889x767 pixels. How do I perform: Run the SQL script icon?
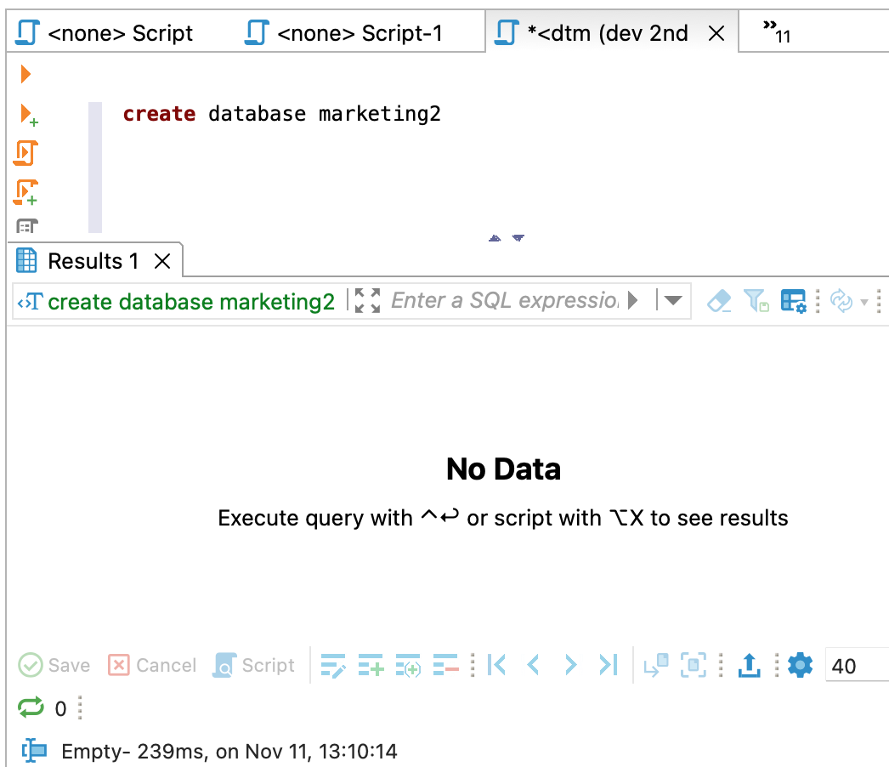pos(25,154)
